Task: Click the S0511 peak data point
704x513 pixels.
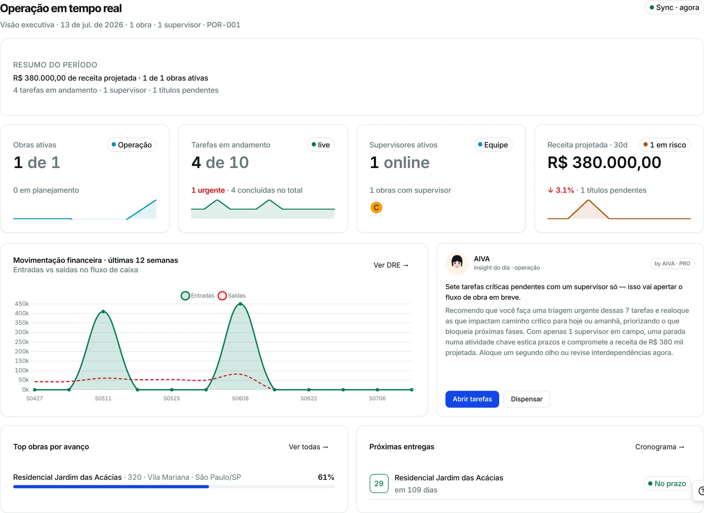Action: pos(103,312)
